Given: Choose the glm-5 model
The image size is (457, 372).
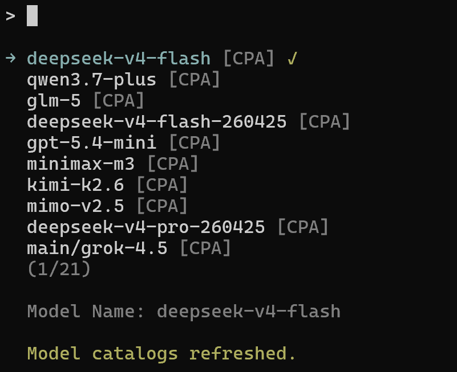Looking at the screenshot, I should pyautogui.click(x=86, y=101).
